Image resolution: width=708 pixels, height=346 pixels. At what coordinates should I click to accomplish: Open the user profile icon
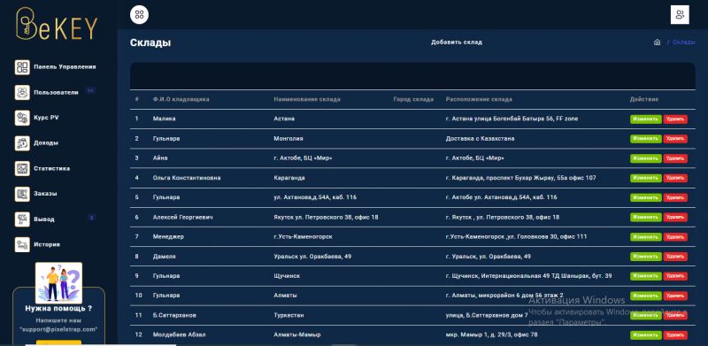(x=680, y=14)
